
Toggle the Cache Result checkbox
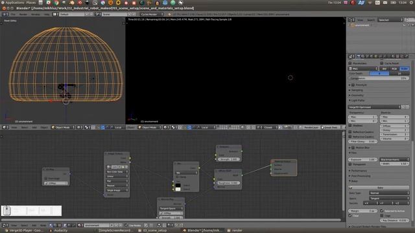(382, 63)
